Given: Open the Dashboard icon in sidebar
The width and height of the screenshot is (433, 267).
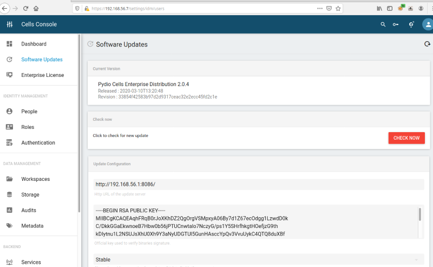Looking at the screenshot, I should tap(9, 44).
